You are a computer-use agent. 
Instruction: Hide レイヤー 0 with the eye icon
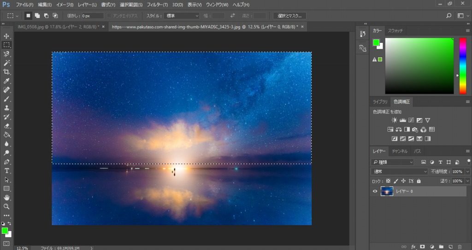(x=375, y=191)
